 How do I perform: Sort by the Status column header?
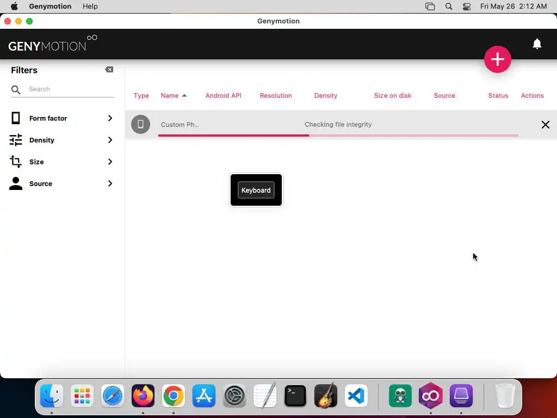[x=498, y=96]
